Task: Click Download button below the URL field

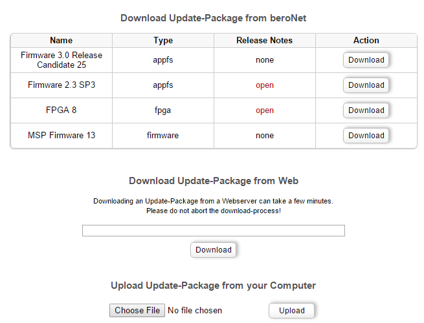Action: click(x=213, y=250)
